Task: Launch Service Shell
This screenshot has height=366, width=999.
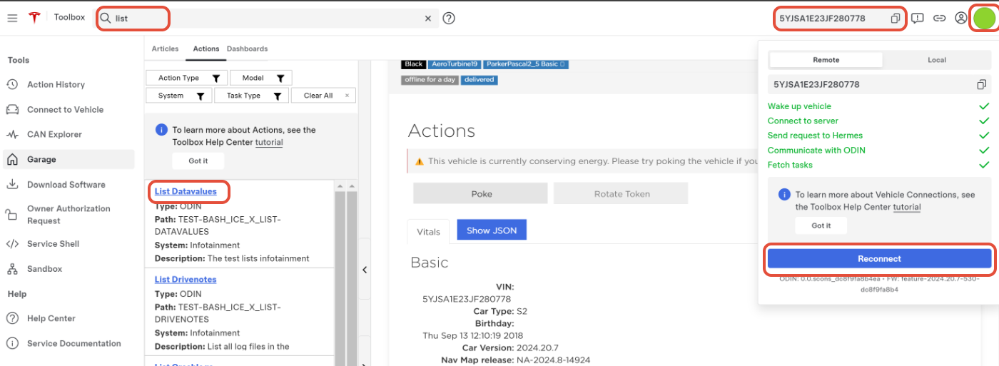Action: (x=53, y=243)
